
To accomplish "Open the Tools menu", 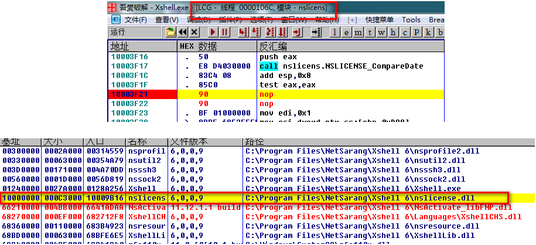I will click(x=411, y=20).
